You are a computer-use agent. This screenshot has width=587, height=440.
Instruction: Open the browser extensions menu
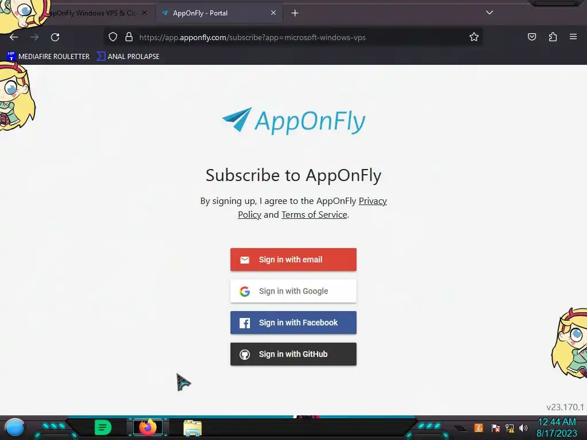click(x=553, y=37)
